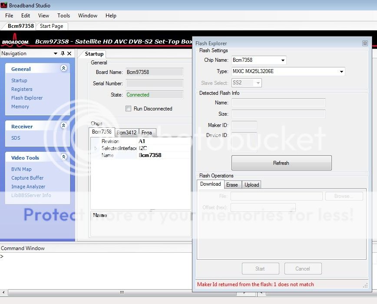Open Flash Explorer from the navigation list
Image resolution: width=377 pixels, height=304 pixels.
tap(27, 98)
